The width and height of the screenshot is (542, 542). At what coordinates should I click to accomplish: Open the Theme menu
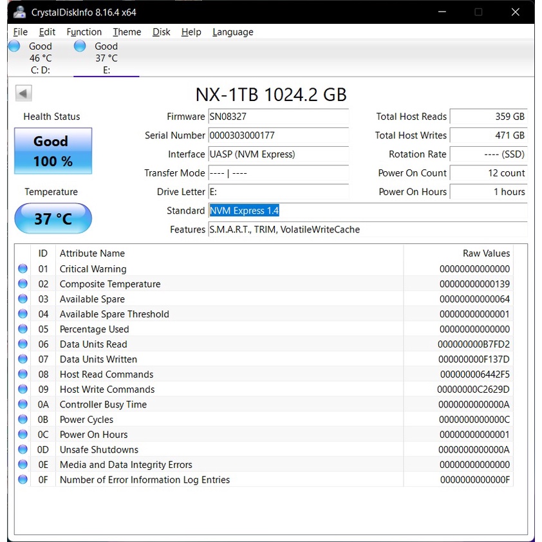coord(127,32)
